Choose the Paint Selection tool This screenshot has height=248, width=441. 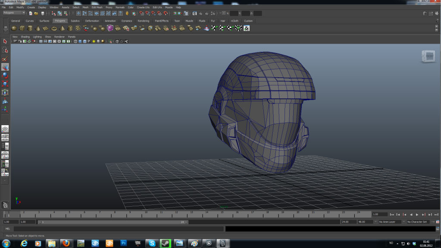[5, 59]
